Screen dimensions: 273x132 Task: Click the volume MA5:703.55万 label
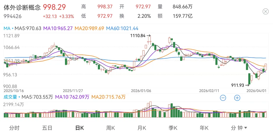point(37,97)
